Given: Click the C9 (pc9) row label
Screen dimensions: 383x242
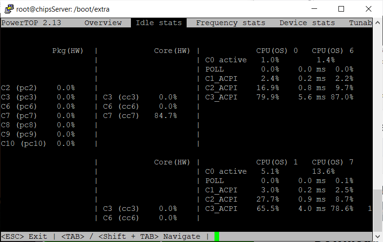Looking at the screenshot, I should tap(19, 134).
